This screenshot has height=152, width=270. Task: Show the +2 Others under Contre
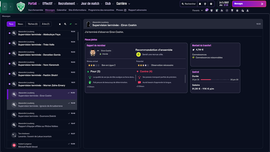tap(140, 87)
